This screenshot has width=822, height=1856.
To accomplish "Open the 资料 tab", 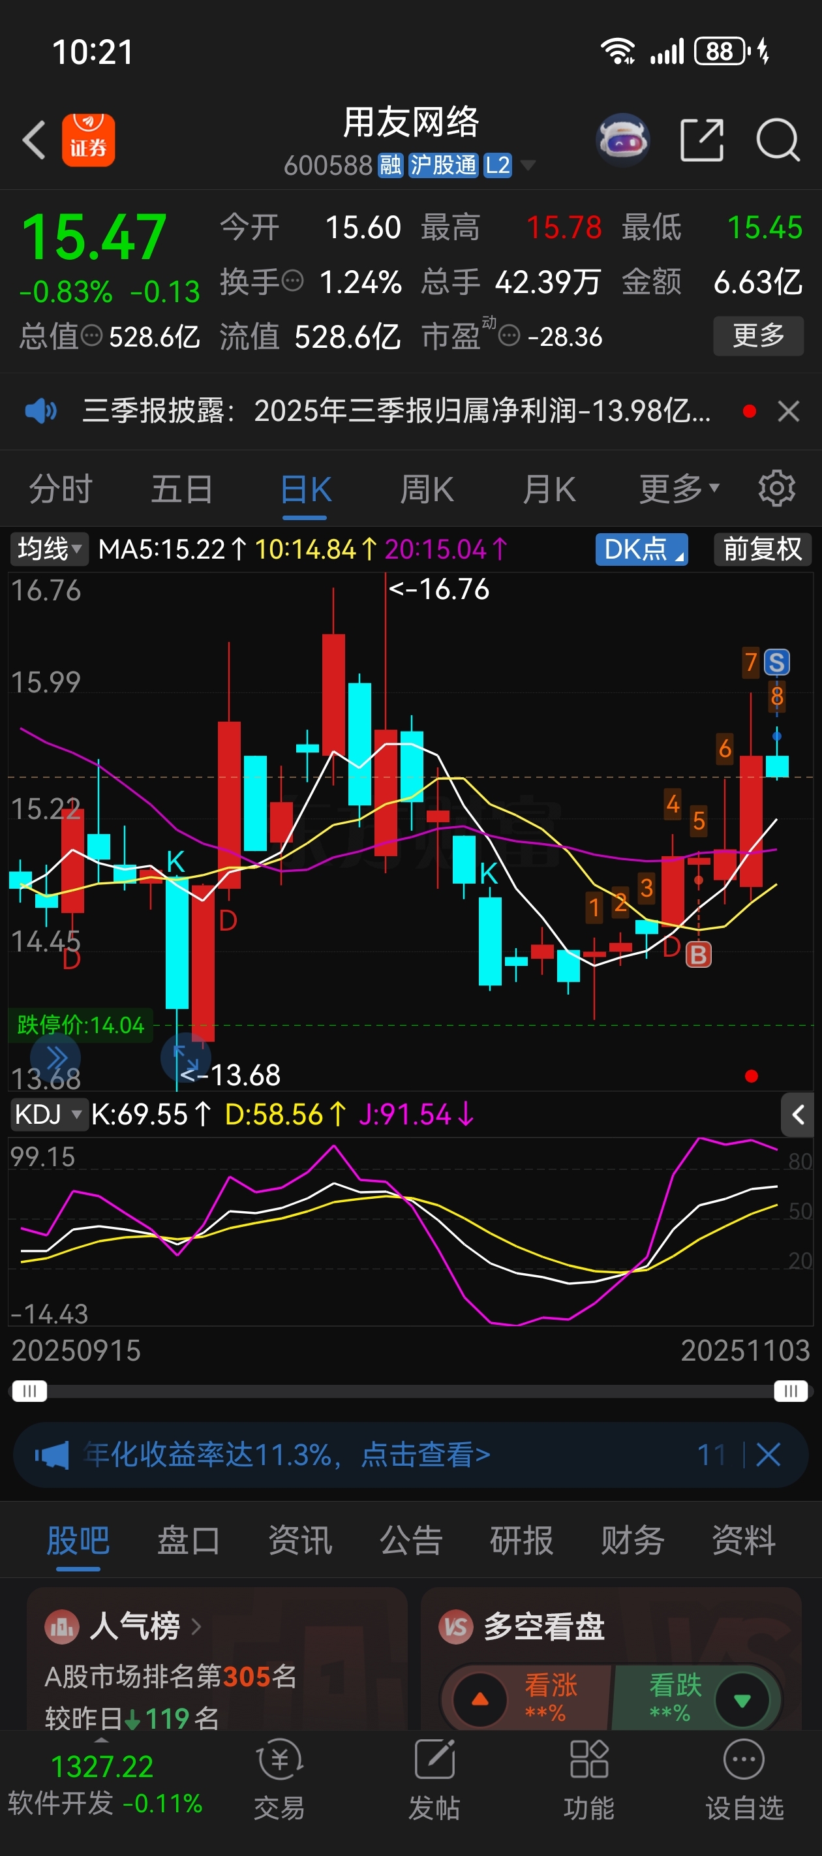I will (x=744, y=1540).
